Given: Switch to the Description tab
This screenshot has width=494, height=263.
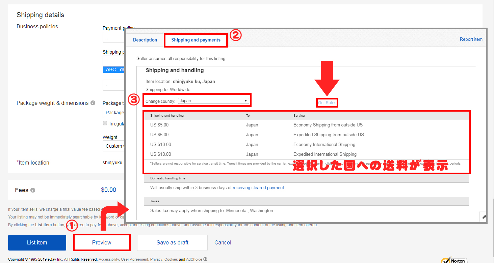Looking at the screenshot, I should (x=145, y=40).
